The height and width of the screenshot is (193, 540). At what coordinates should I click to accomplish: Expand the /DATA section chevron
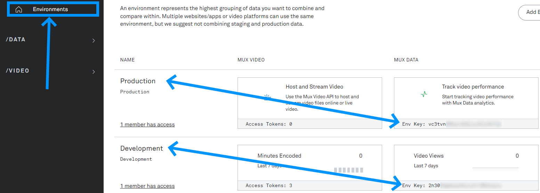click(94, 41)
